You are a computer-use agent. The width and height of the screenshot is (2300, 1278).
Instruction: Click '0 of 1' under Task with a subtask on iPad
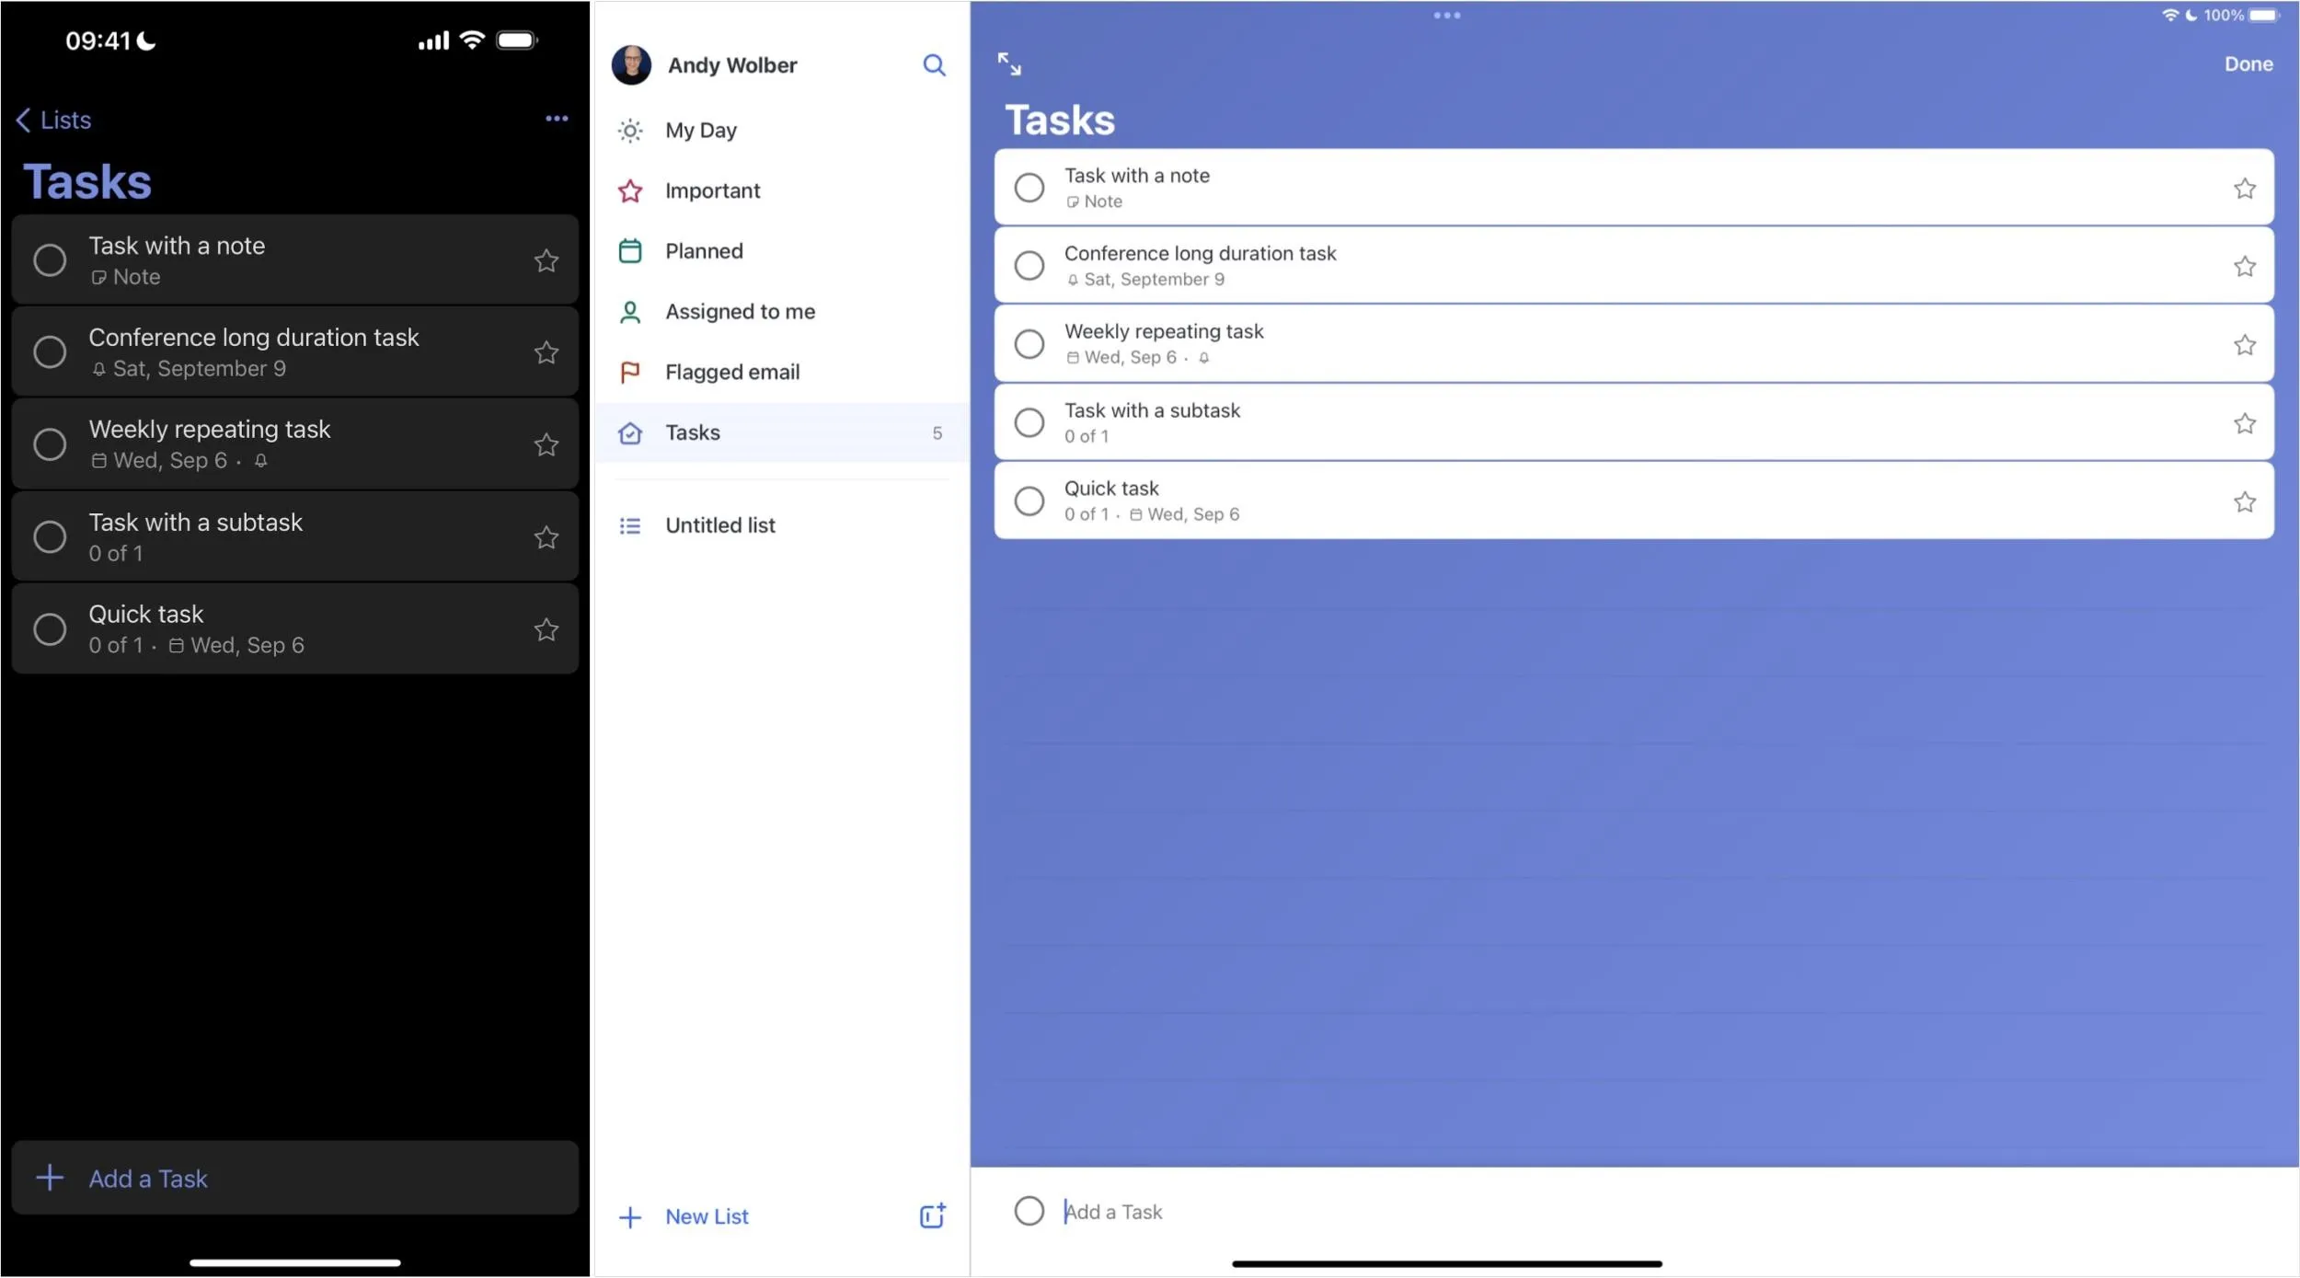(x=1087, y=436)
